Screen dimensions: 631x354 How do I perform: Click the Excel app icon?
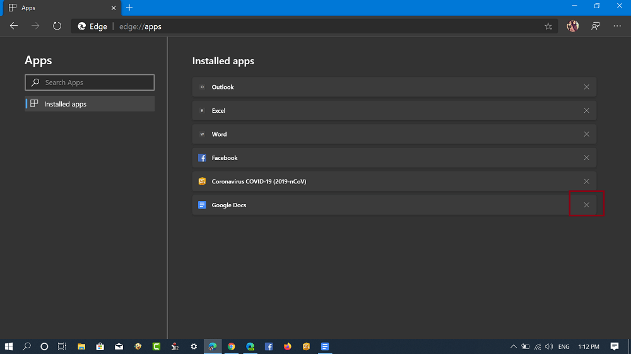point(202,110)
